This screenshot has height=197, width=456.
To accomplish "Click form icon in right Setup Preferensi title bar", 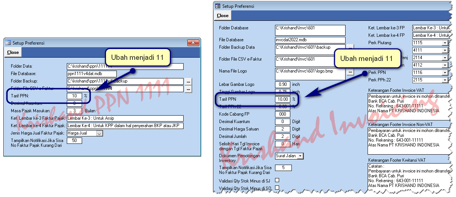I will click(218, 6).
